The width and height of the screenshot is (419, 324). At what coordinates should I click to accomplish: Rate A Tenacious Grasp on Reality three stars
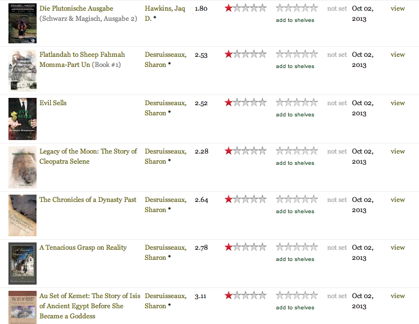(x=297, y=247)
